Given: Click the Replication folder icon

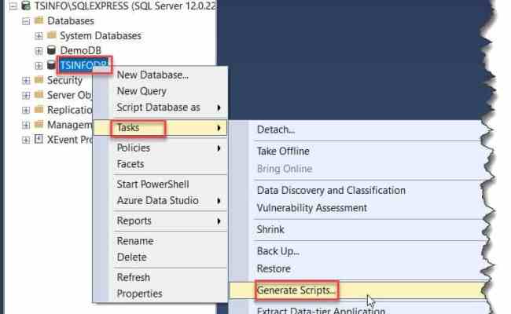Looking at the screenshot, I should (x=39, y=110).
